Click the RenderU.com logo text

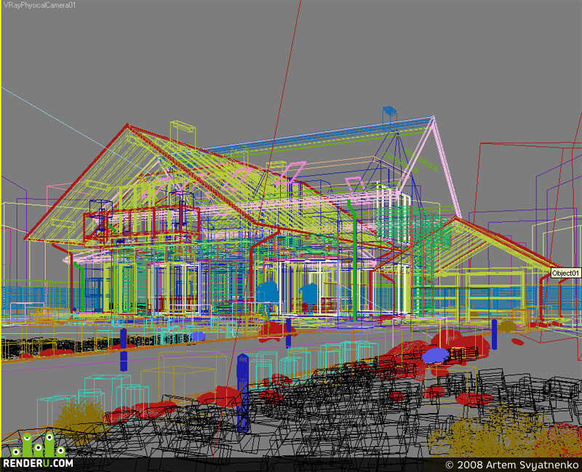(38, 463)
